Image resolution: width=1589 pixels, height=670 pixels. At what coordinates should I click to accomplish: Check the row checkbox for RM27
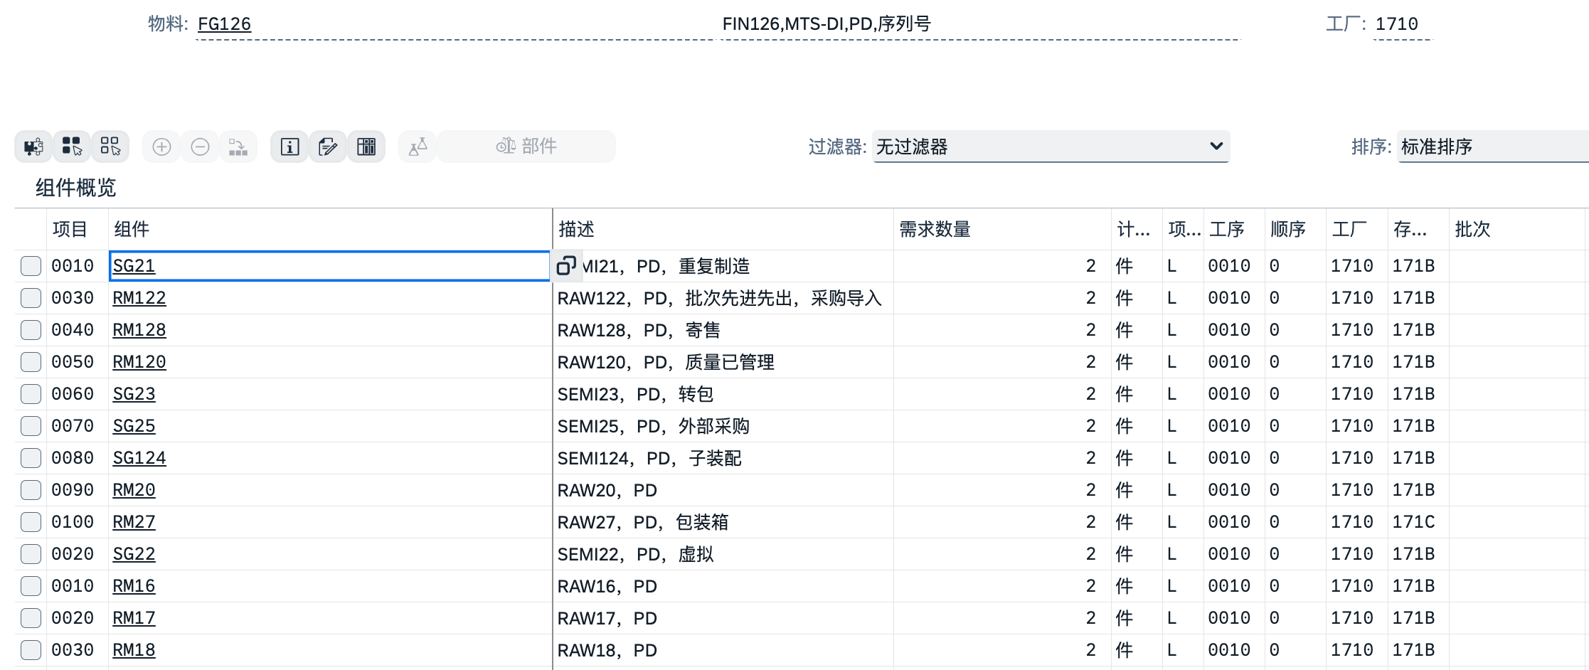tap(31, 522)
